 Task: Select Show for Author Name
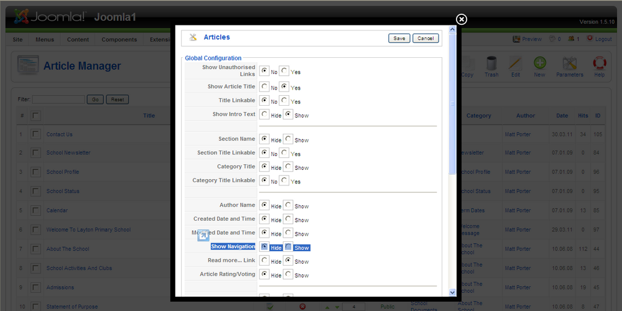pyautogui.click(x=289, y=205)
